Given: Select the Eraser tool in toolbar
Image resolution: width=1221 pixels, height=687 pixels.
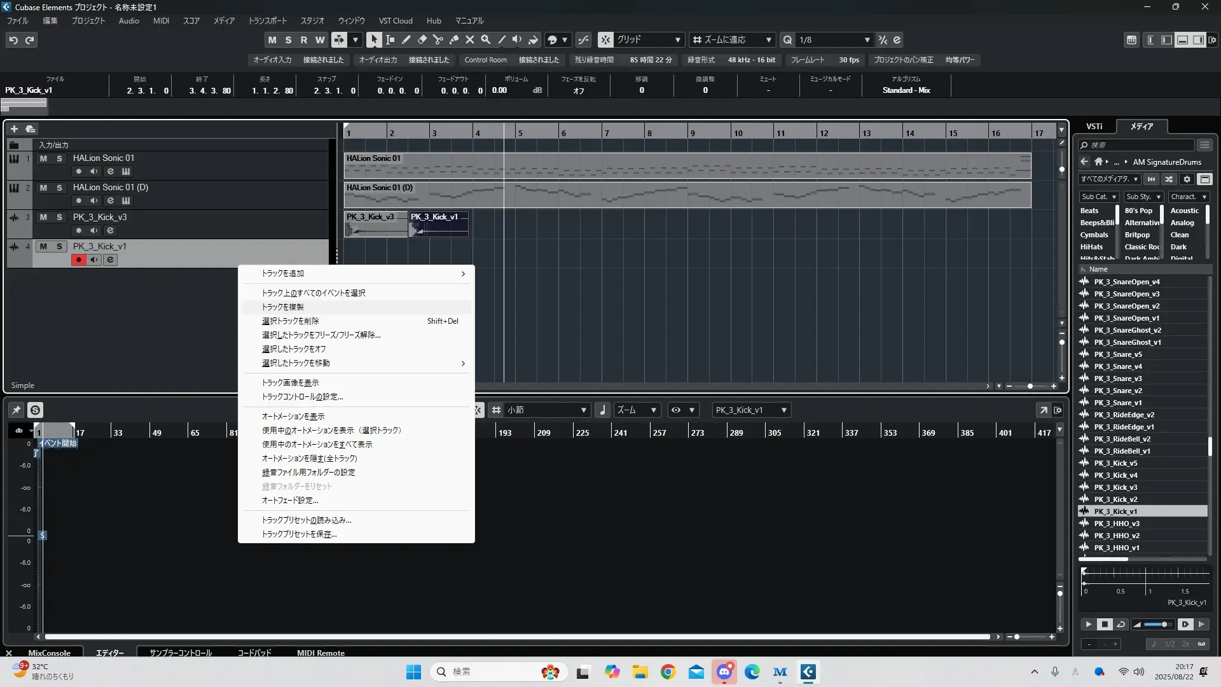Looking at the screenshot, I should click(422, 39).
